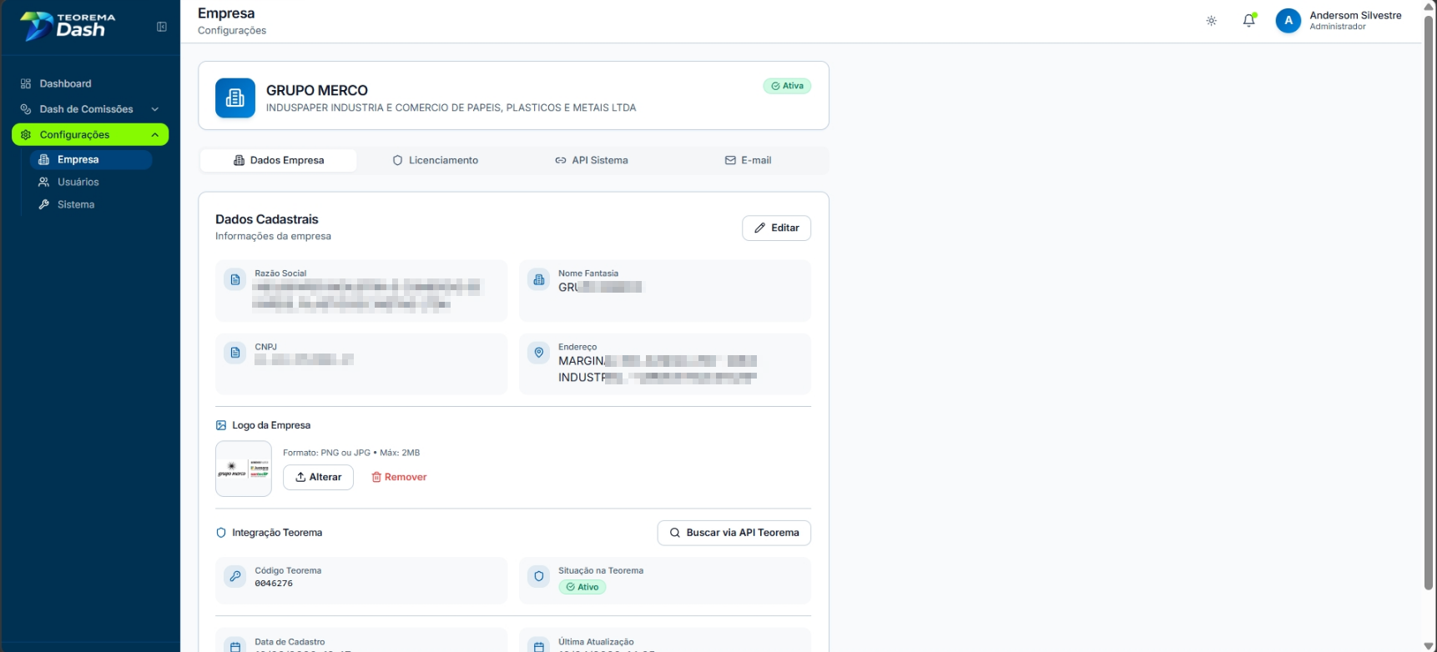Click Buscar via API Teorema button
1437x652 pixels.
(x=734, y=533)
